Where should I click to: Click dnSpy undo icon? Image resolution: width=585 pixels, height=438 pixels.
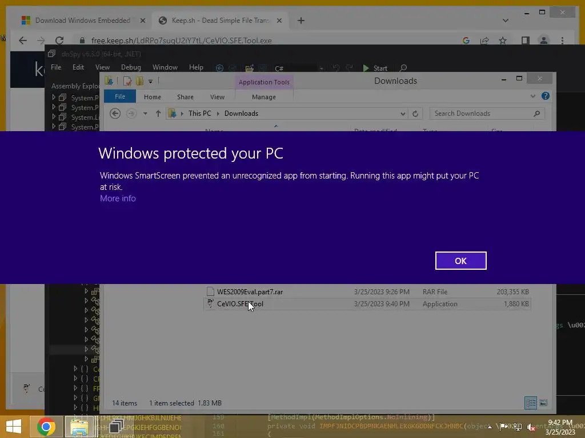(336, 68)
